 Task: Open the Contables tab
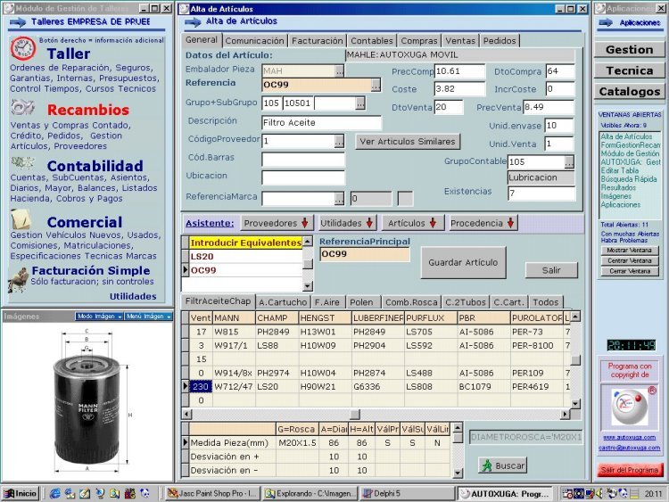[372, 40]
